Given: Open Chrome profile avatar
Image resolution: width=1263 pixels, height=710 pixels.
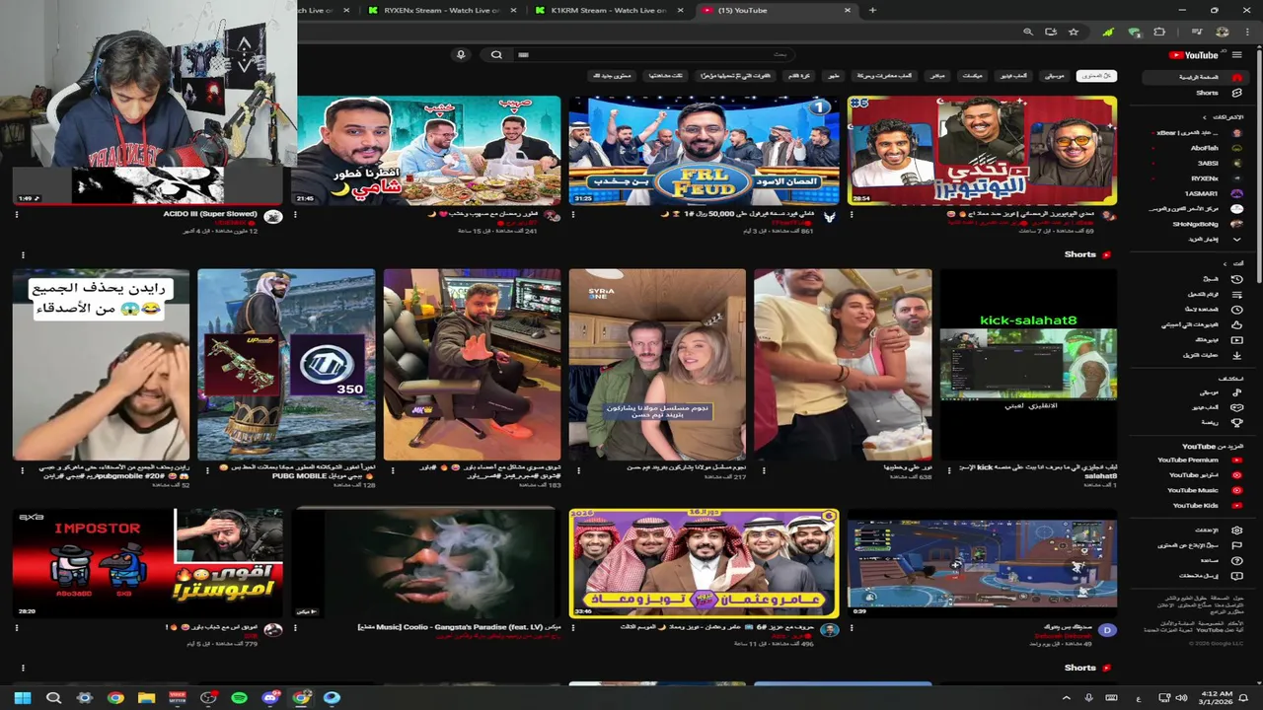Looking at the screenshot, I should point(1222,32).
